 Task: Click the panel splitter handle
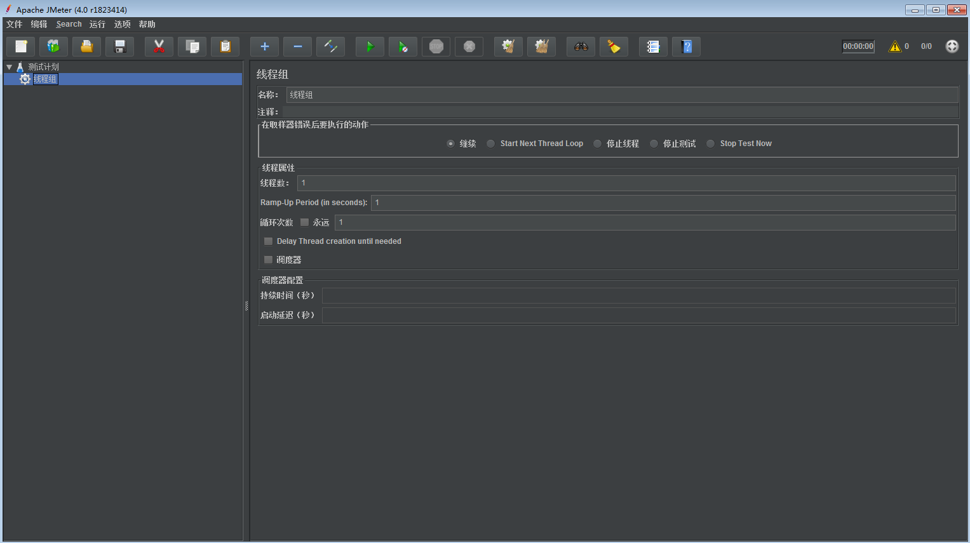(246, 305)
